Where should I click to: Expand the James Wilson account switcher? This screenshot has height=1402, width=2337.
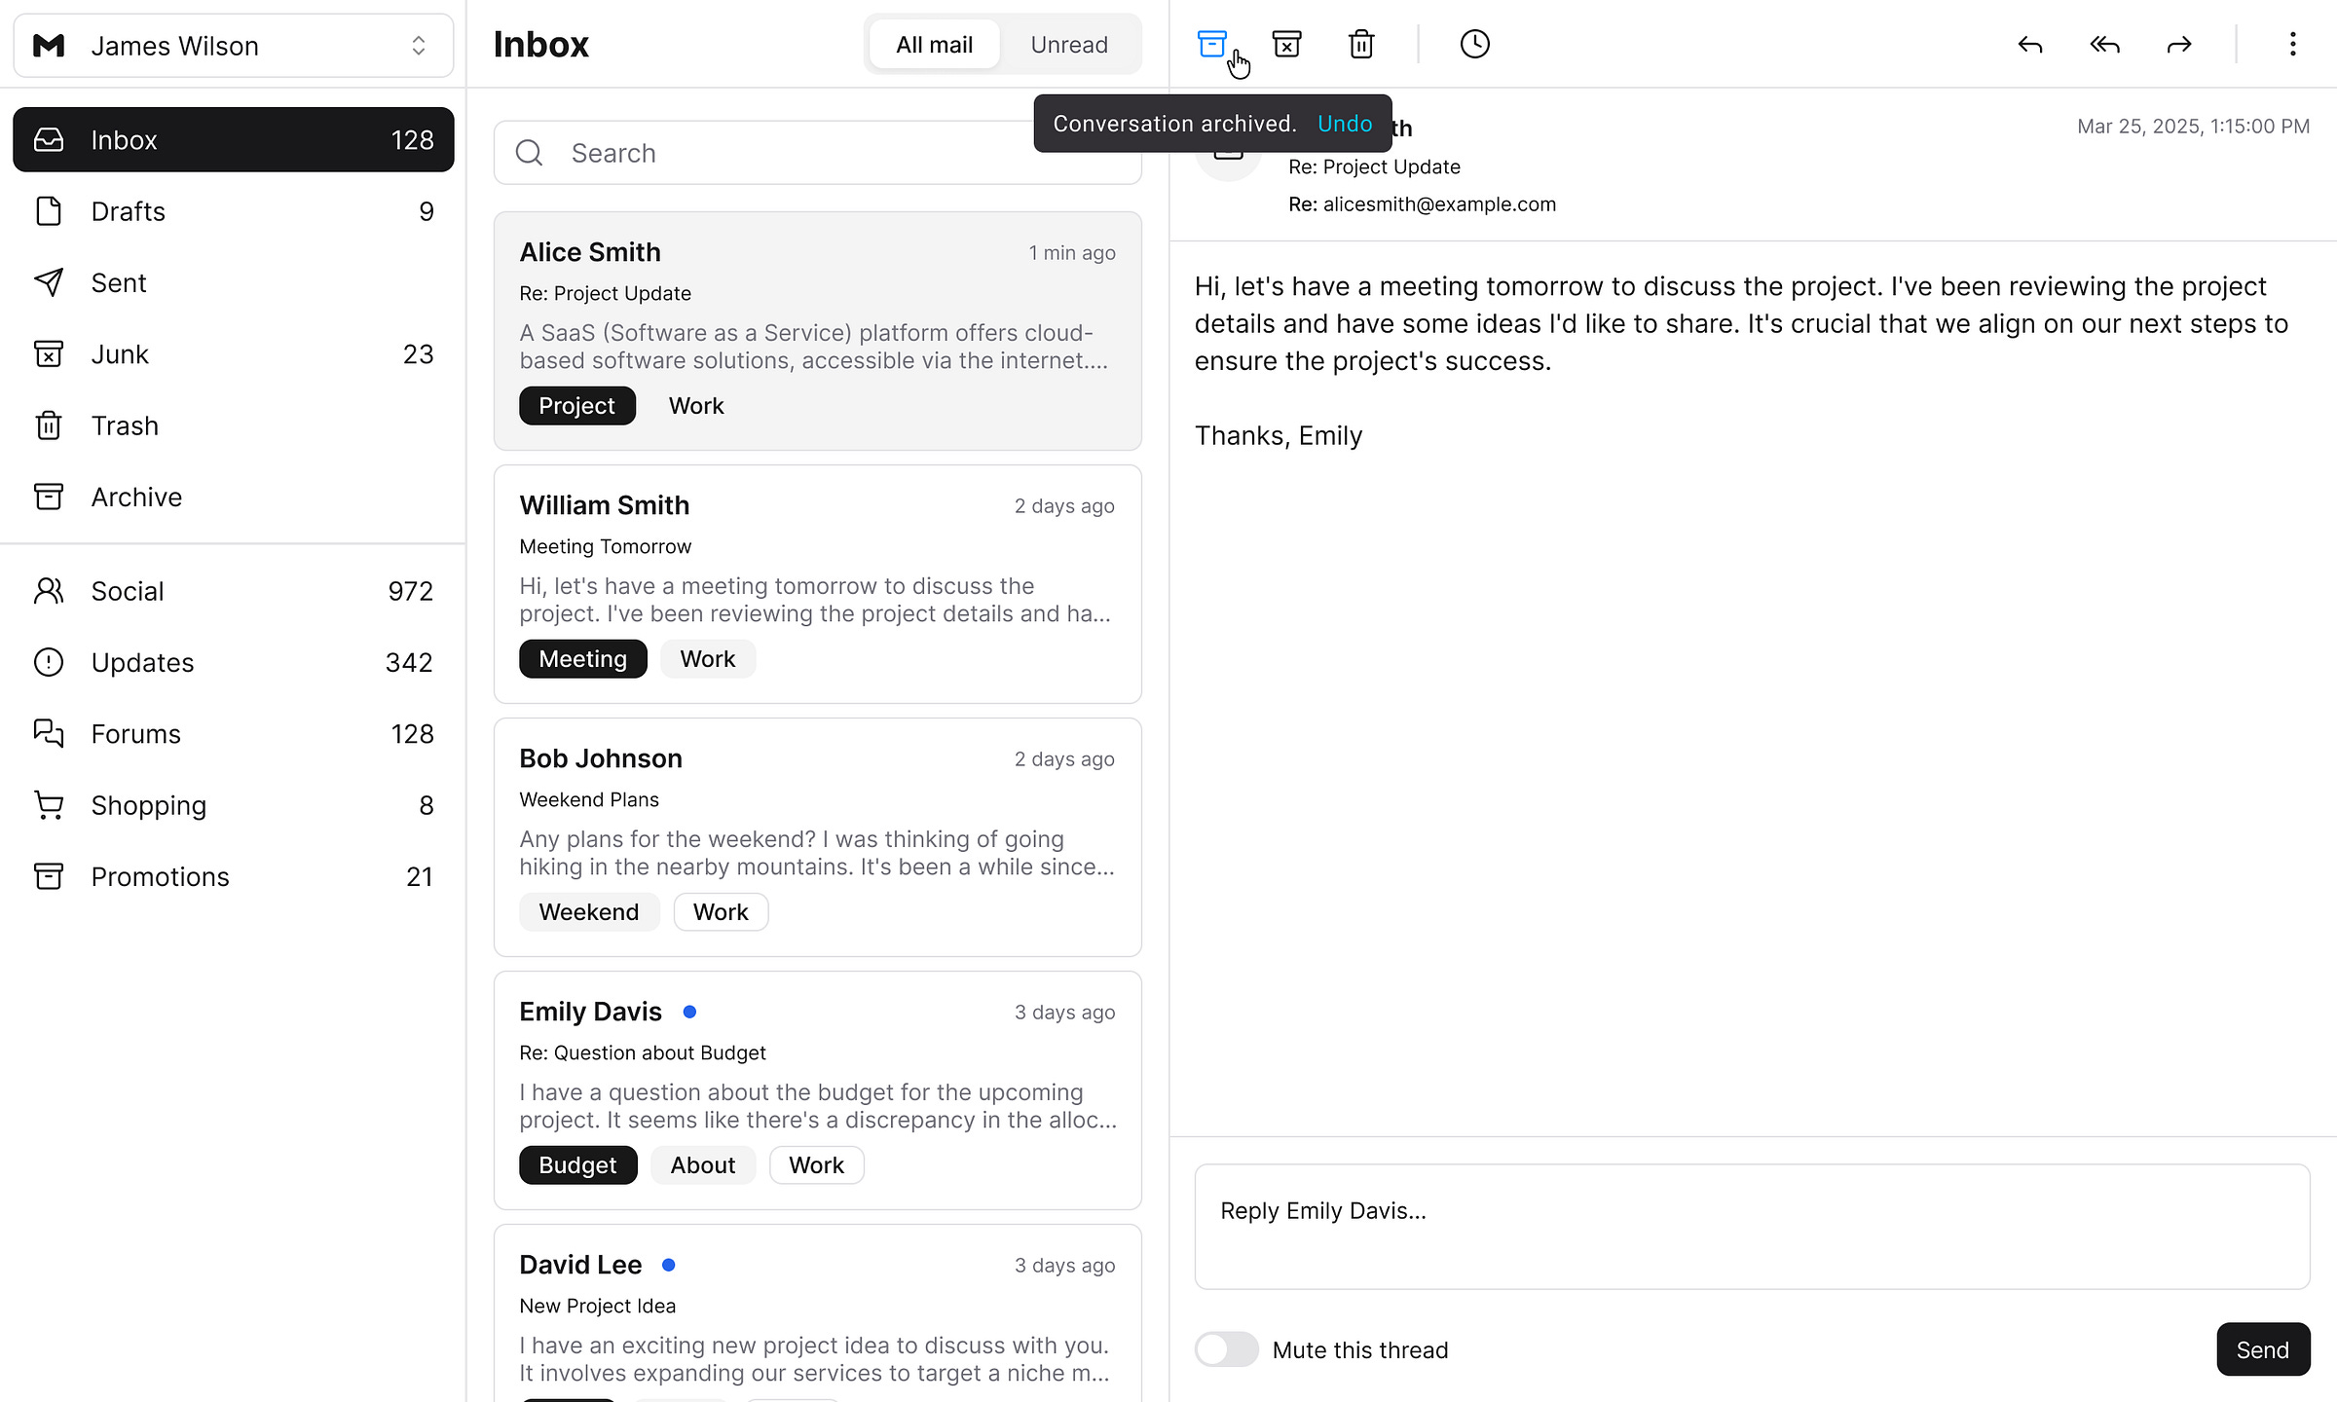point(234,46)
